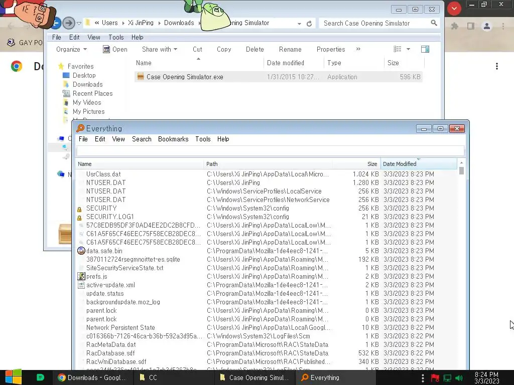Screen dimensions: 514x385
Task: Click the Explorer forward arrow button
Action: pos(68,23)
